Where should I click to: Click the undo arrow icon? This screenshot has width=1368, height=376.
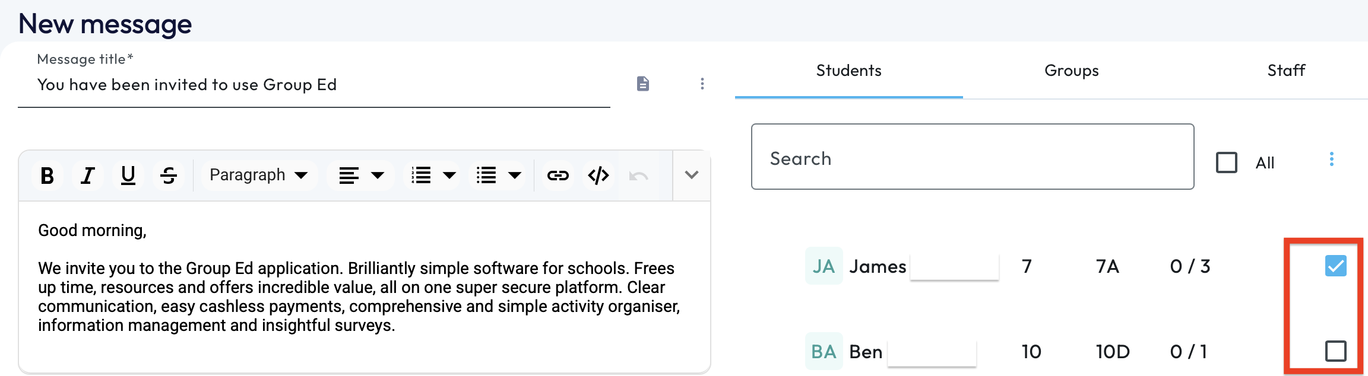coord(639,176)
